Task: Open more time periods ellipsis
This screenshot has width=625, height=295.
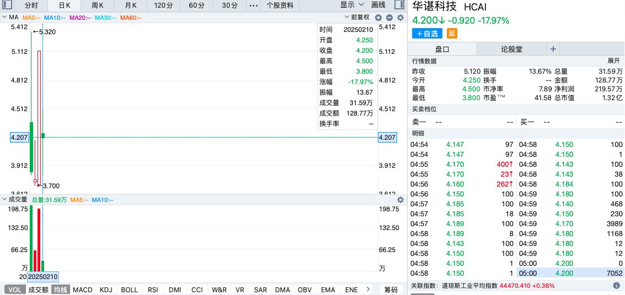Action: click(253, 6)
